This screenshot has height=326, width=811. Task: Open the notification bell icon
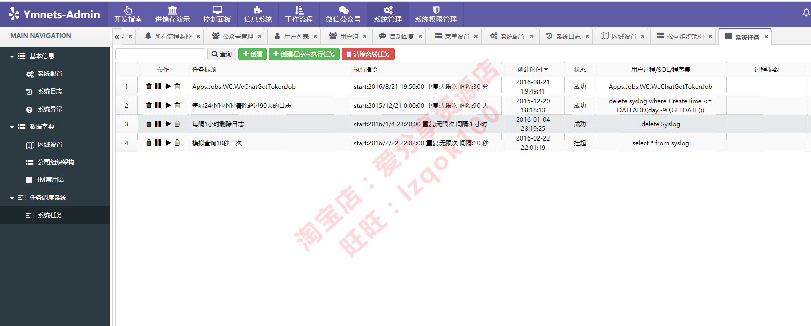(x=806, y=13)
